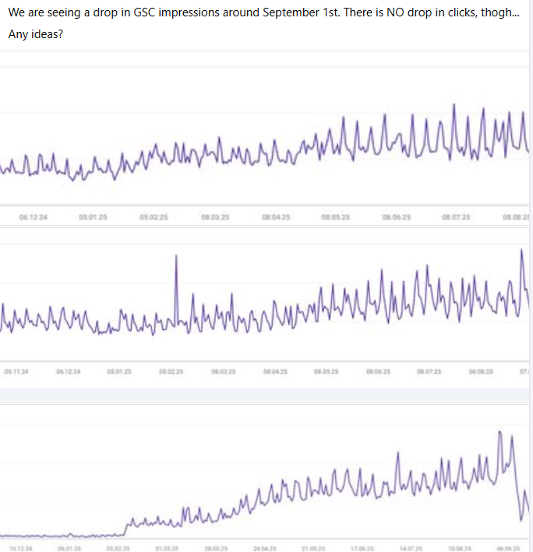Select the 10.12.24 date label
This screenshot has width=533, height=552.
[x=17, y=549]
